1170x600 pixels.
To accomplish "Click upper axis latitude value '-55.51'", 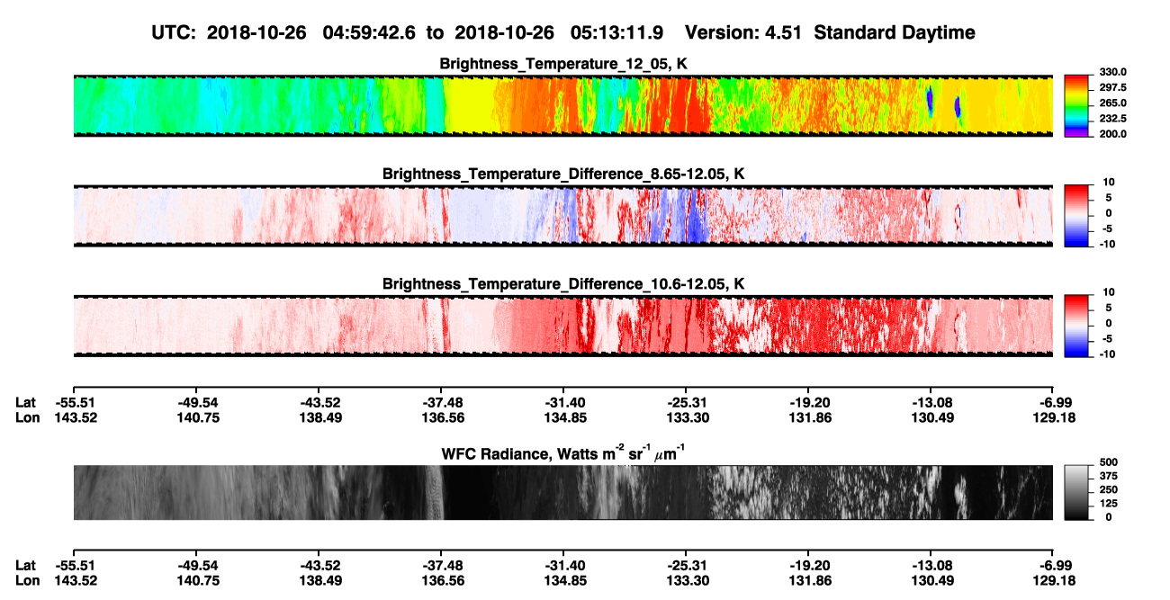I will click(74, 402).
